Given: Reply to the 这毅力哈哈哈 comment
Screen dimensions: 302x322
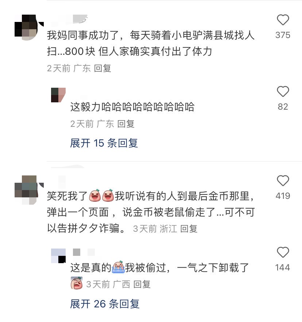Looking at the screenshot, I should (126, 124).
